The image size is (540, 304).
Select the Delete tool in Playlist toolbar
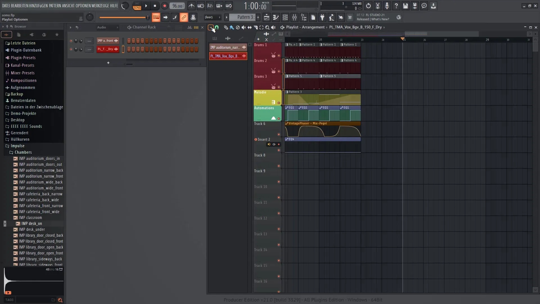coord(238,27)
